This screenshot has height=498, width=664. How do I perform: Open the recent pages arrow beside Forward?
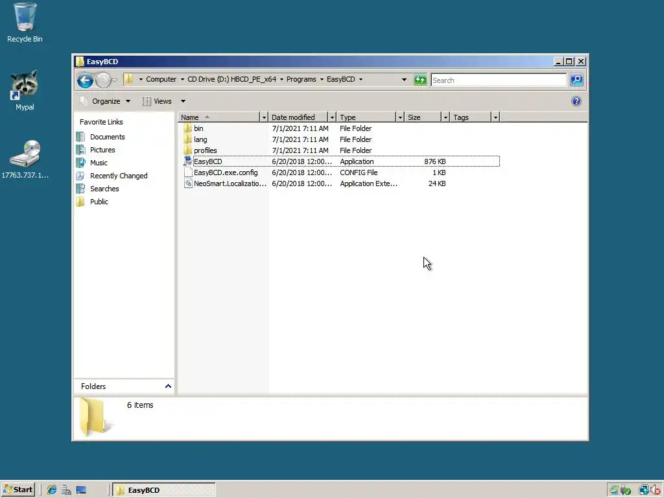(114, 80)
